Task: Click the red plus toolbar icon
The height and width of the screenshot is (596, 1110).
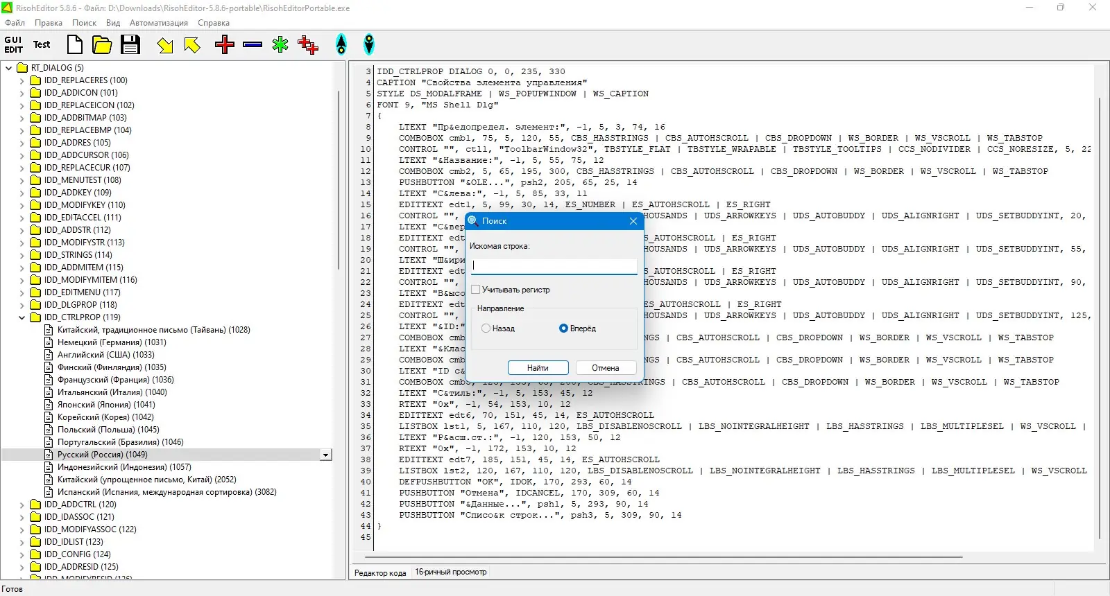Action: (x=225, y=45)
